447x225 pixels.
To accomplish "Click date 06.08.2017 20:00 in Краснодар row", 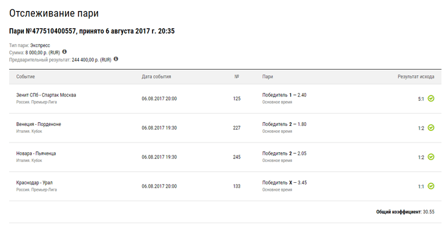I will [x=159, y=186].
